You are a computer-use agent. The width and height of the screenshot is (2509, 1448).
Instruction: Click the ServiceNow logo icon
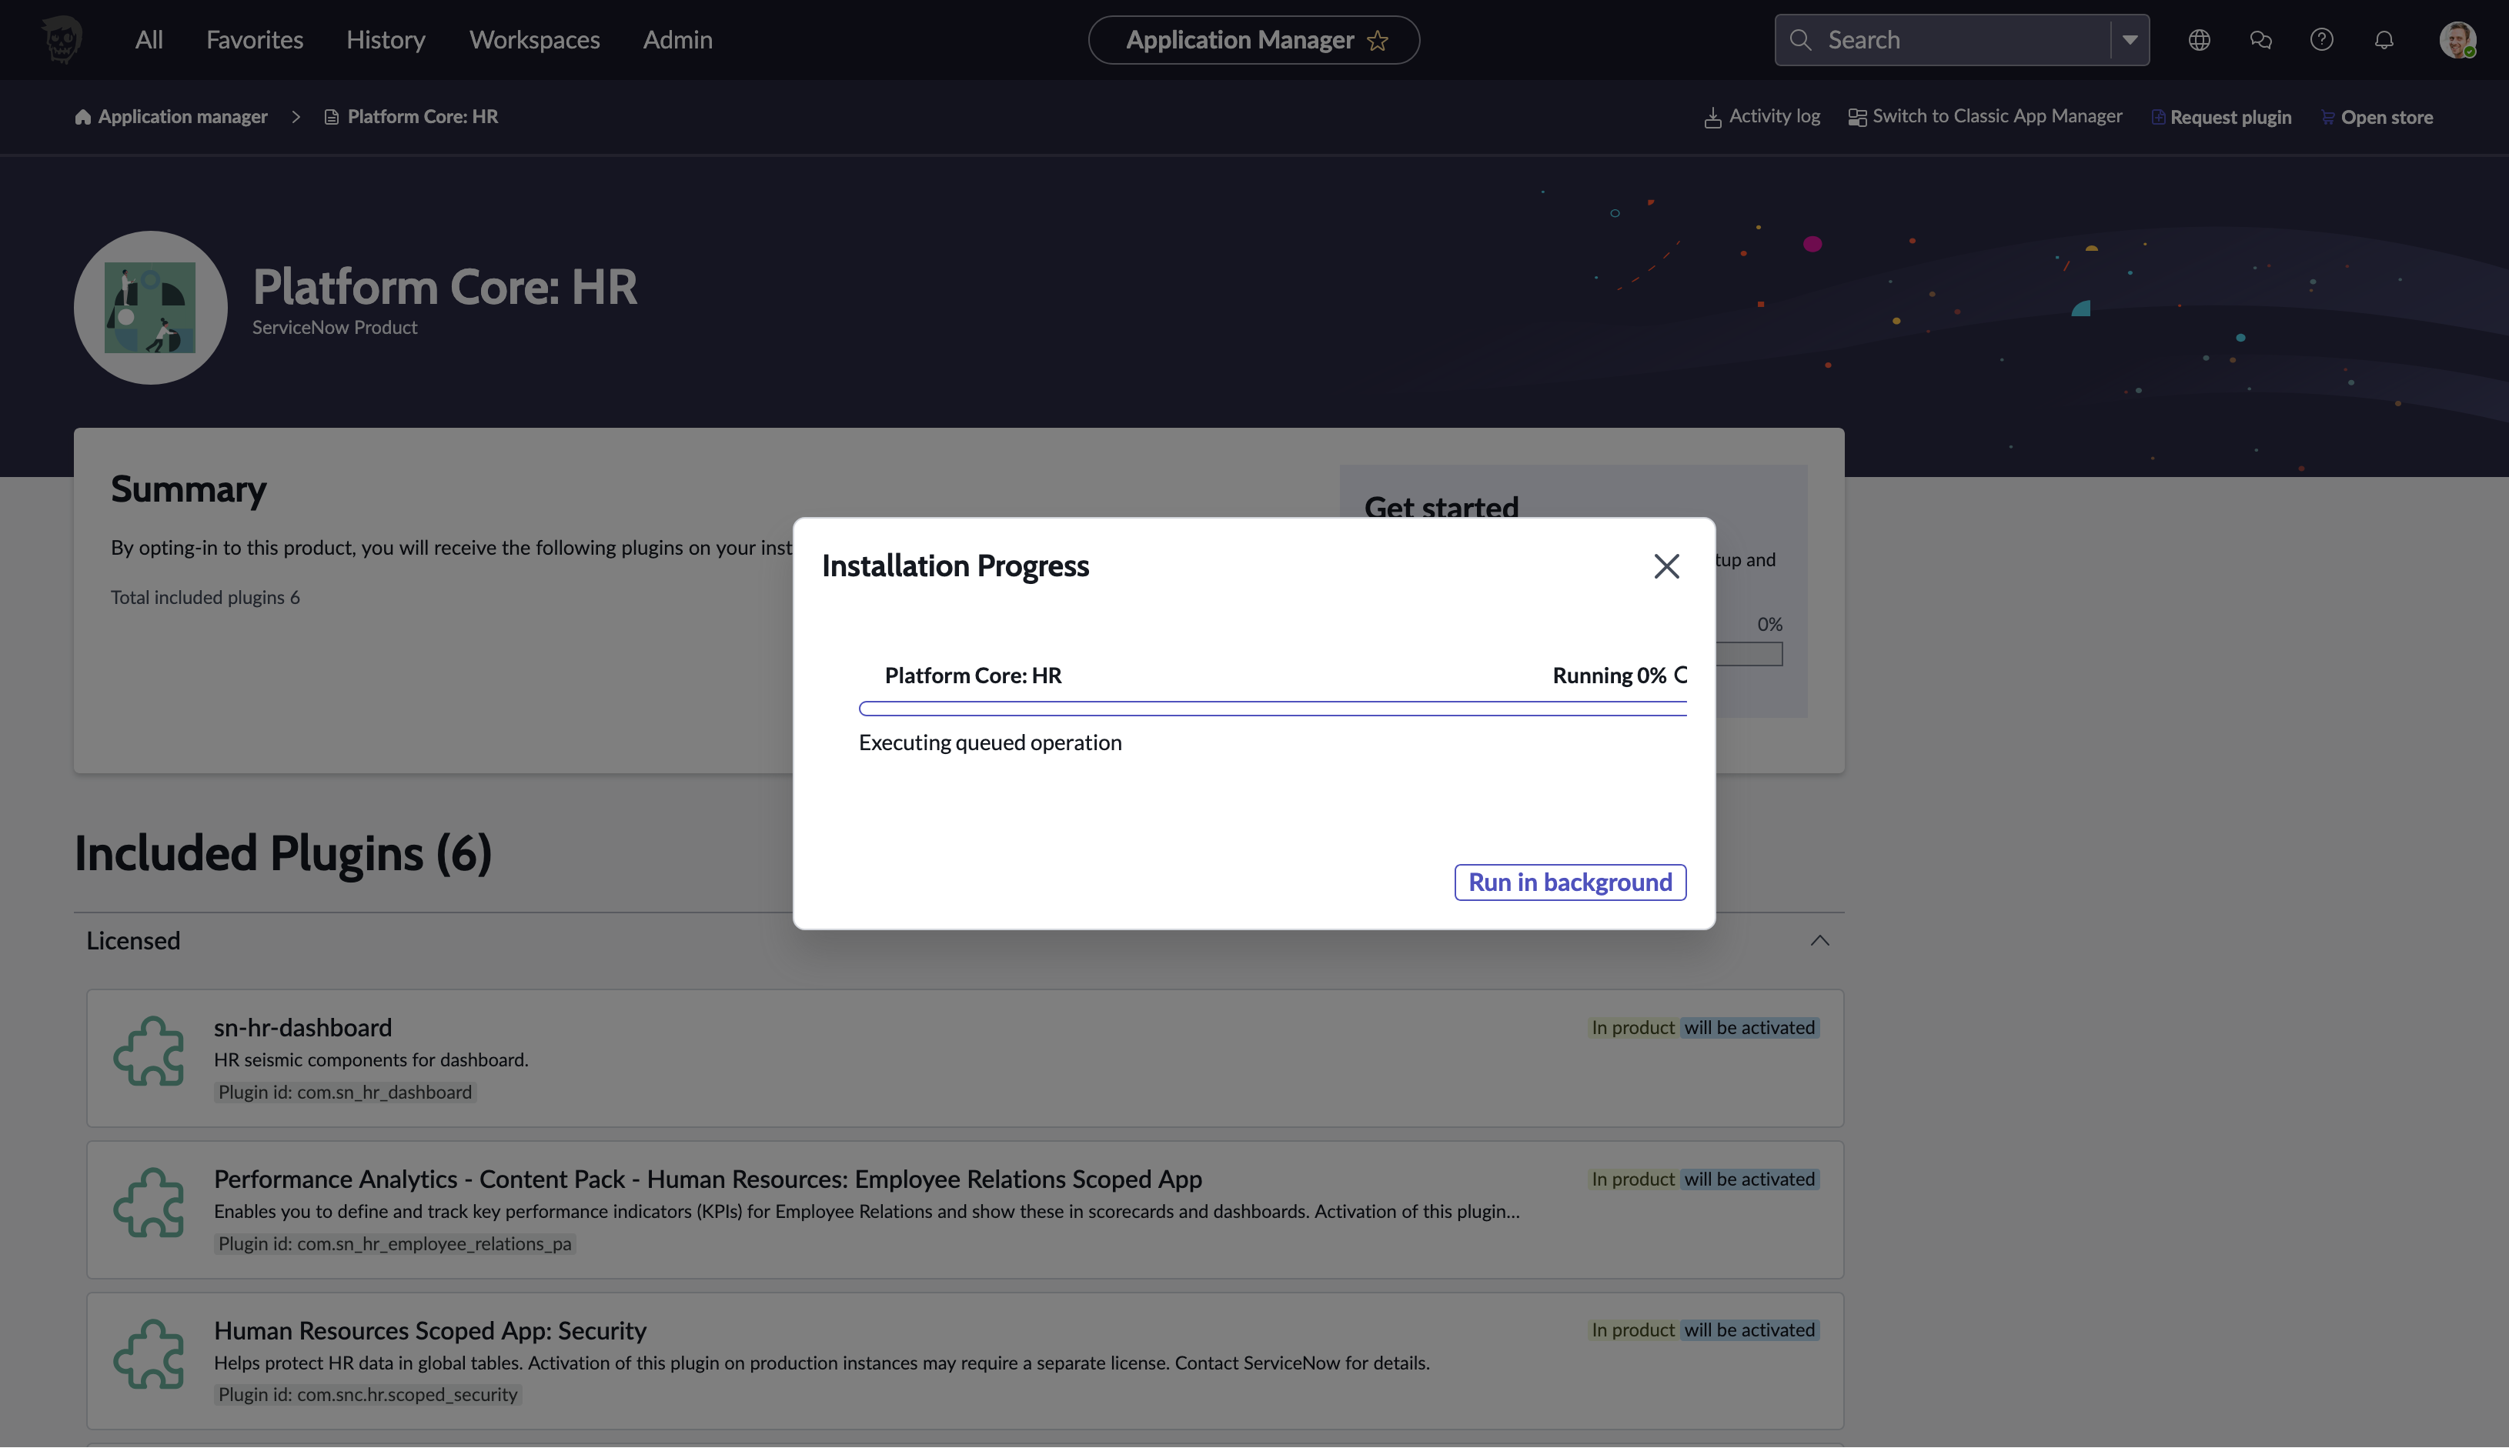(62, 40)
